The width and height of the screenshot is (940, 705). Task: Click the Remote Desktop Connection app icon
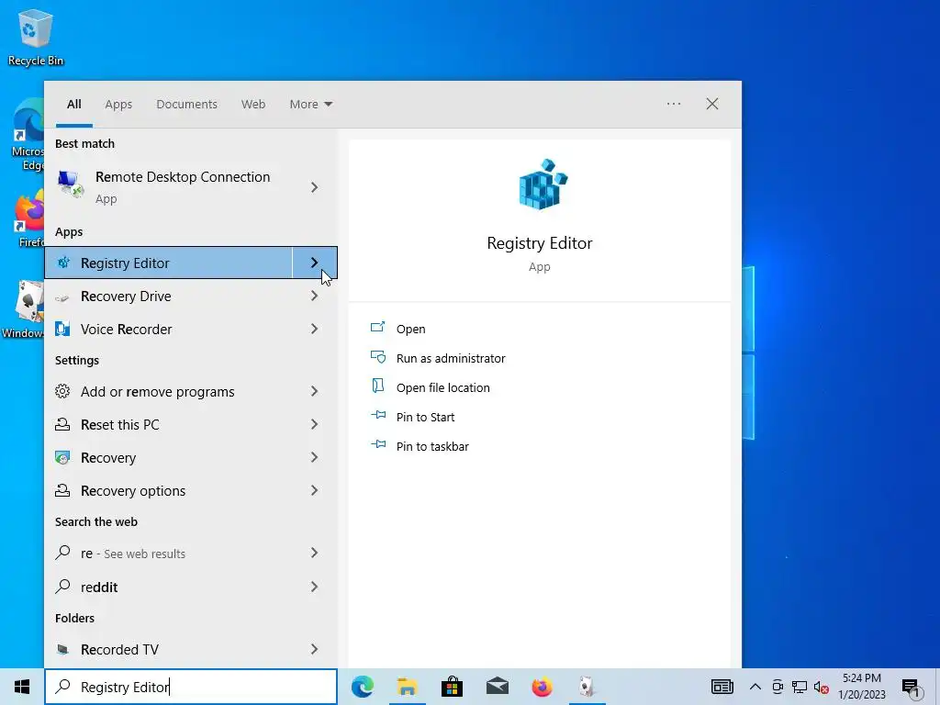coord(70,184)
